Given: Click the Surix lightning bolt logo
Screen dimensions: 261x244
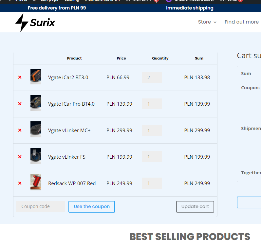Looking at the screenshot, I should (35, 23).
